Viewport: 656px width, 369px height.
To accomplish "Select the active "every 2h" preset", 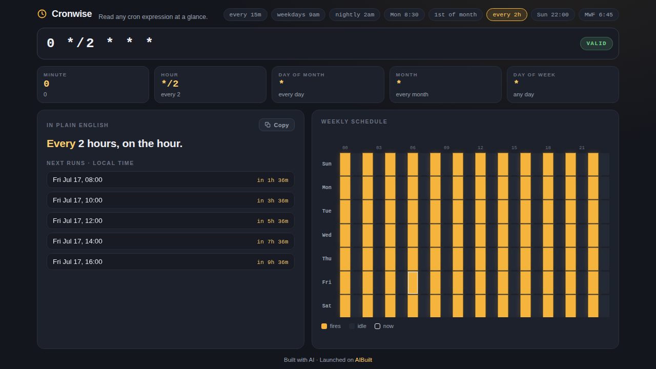I will (x=507, y=14).
